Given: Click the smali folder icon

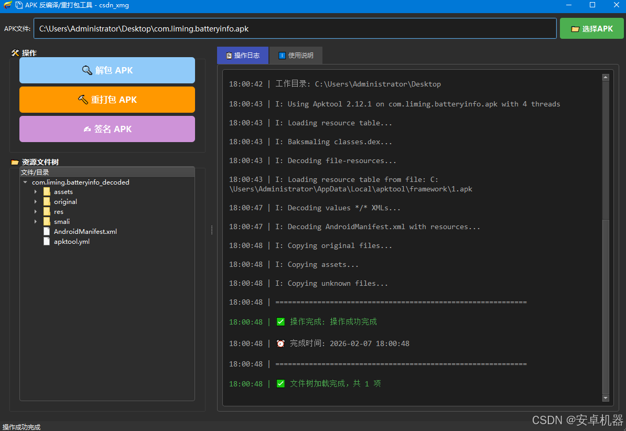Looking at the screenshot, I should tap(47, 222).
